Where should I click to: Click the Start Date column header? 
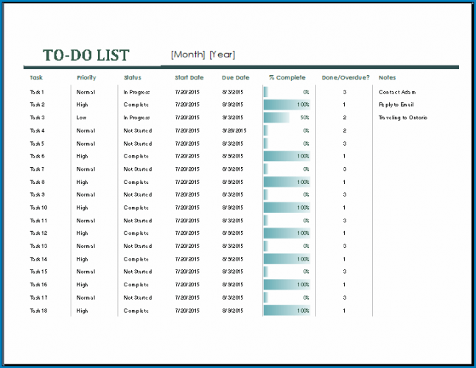(x=189, y=77)
